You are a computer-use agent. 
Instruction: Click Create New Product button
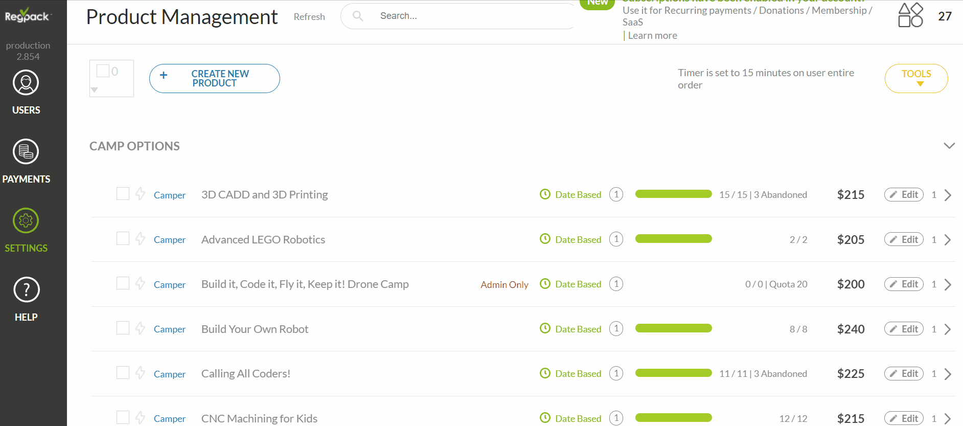214,78
